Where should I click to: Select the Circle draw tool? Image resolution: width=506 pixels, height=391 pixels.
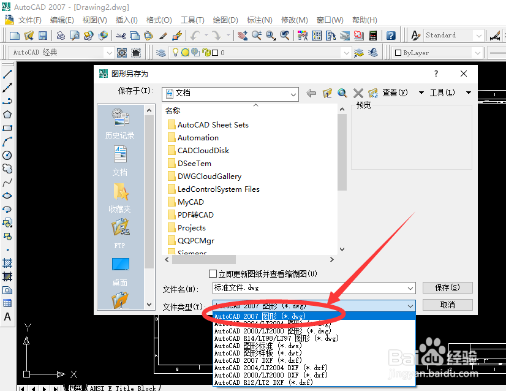(7, 155)
